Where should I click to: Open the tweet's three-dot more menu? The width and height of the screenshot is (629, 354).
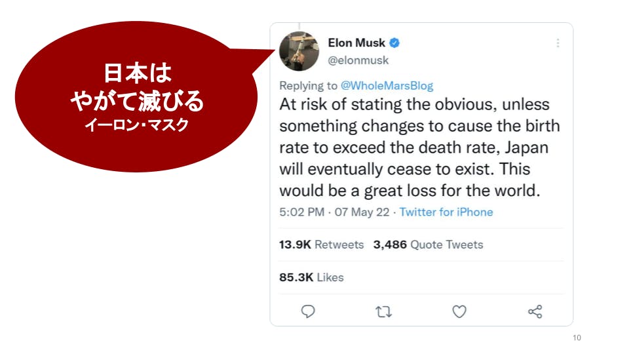(x=558, y=43)
